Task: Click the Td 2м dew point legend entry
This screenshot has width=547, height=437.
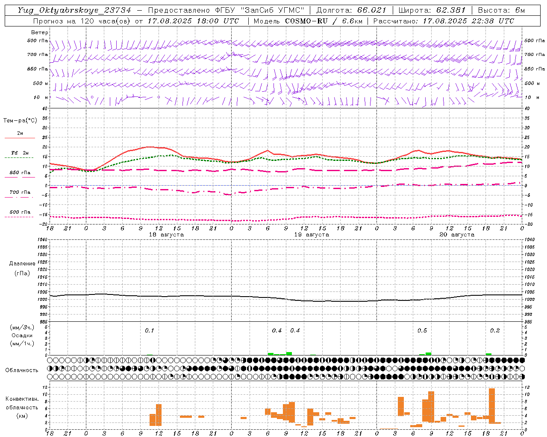Action: [19, 154]
